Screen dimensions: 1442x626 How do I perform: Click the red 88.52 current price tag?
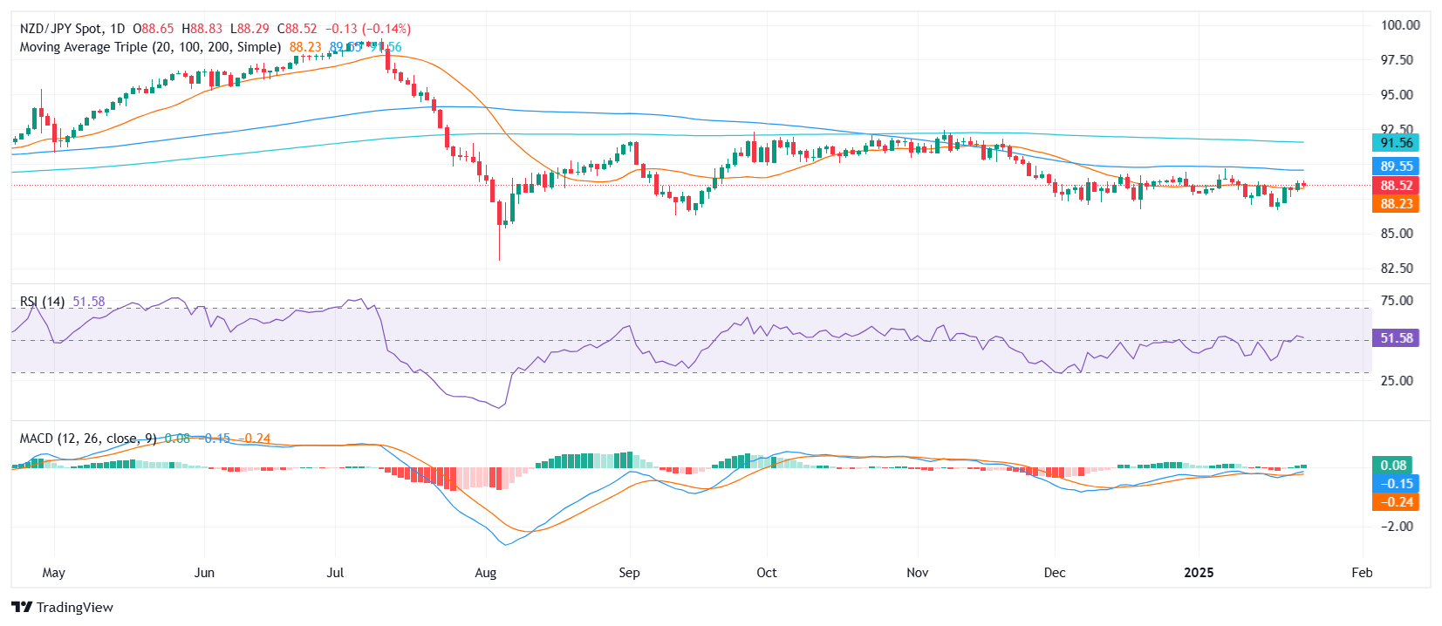[x=1396, y=186]
